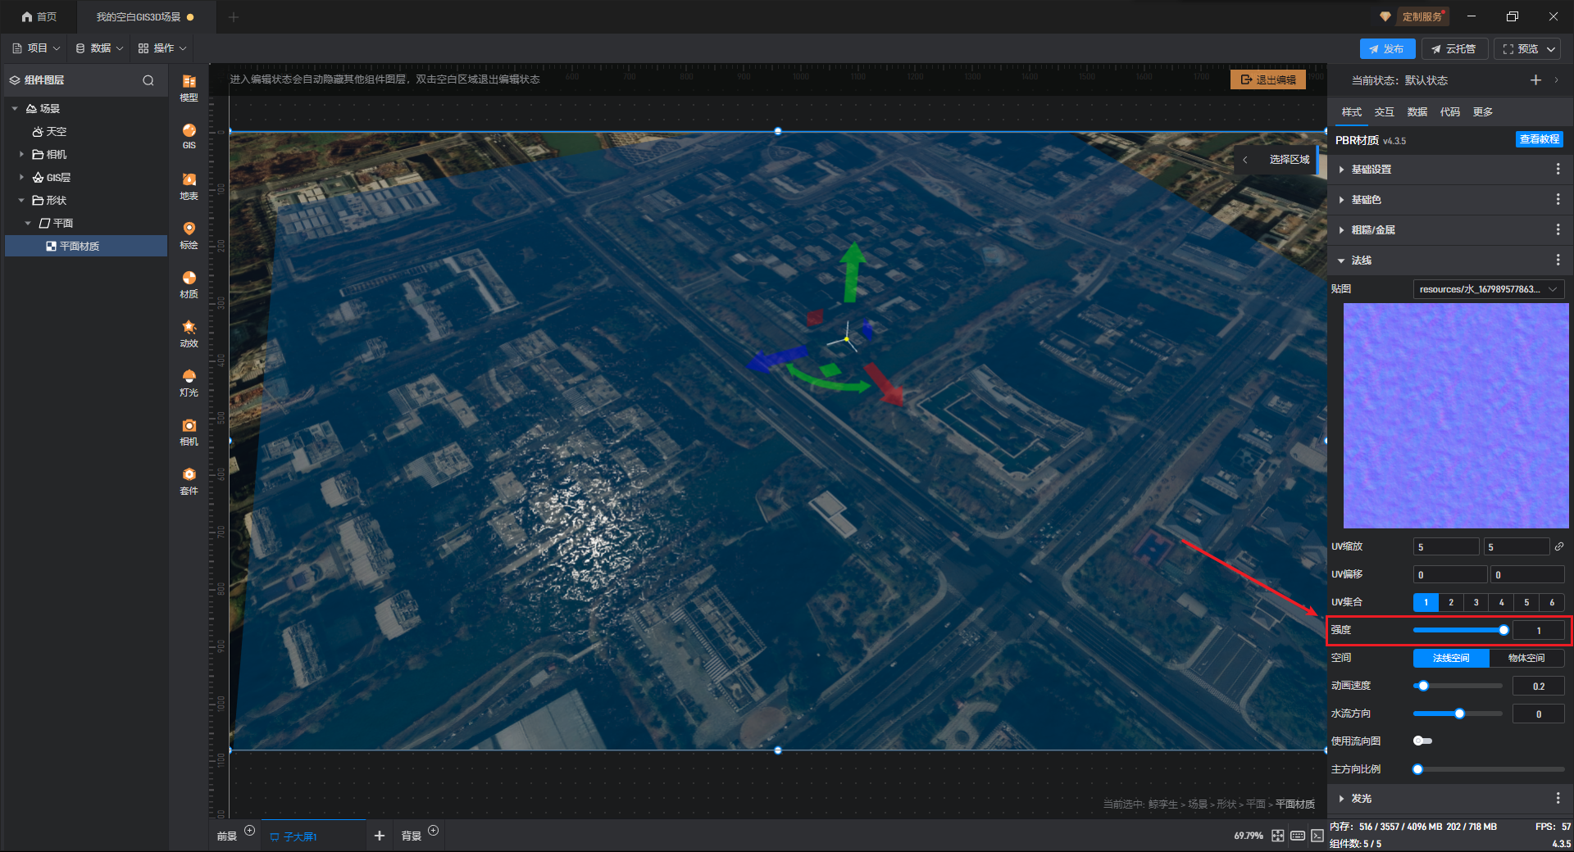Open the 贴图 texture resource dropdown

pos(1488,289)
